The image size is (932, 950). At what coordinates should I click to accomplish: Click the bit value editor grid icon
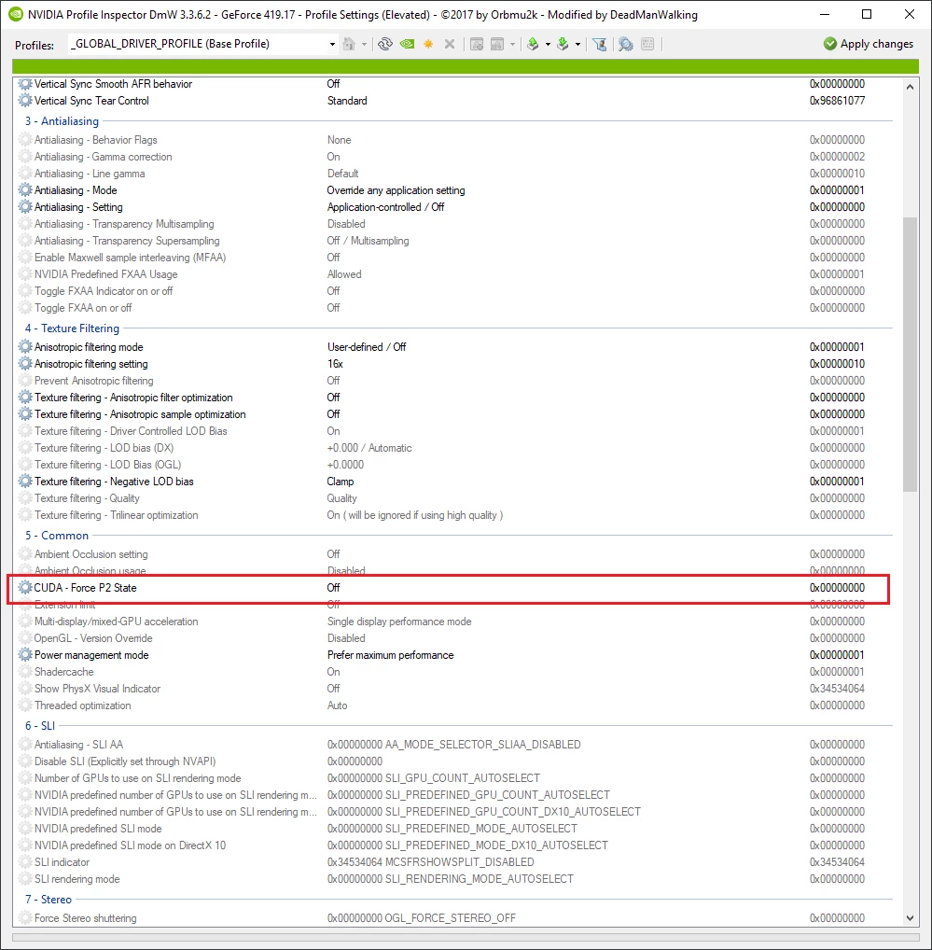click(647, 44)
